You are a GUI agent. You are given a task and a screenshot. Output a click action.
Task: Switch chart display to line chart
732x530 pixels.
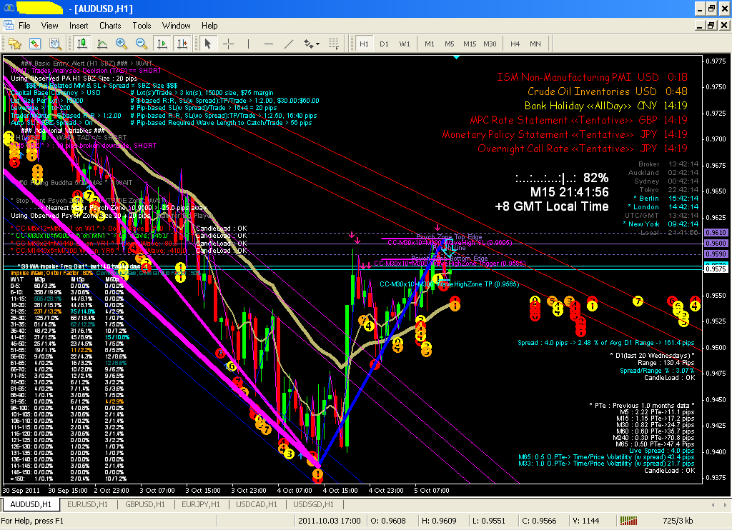pos(101,44)
